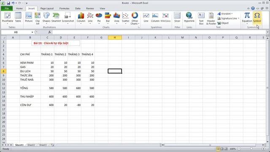The image size is (270, 152).
Task: Click the Select All corner button
Action: (x=3, y=38)
